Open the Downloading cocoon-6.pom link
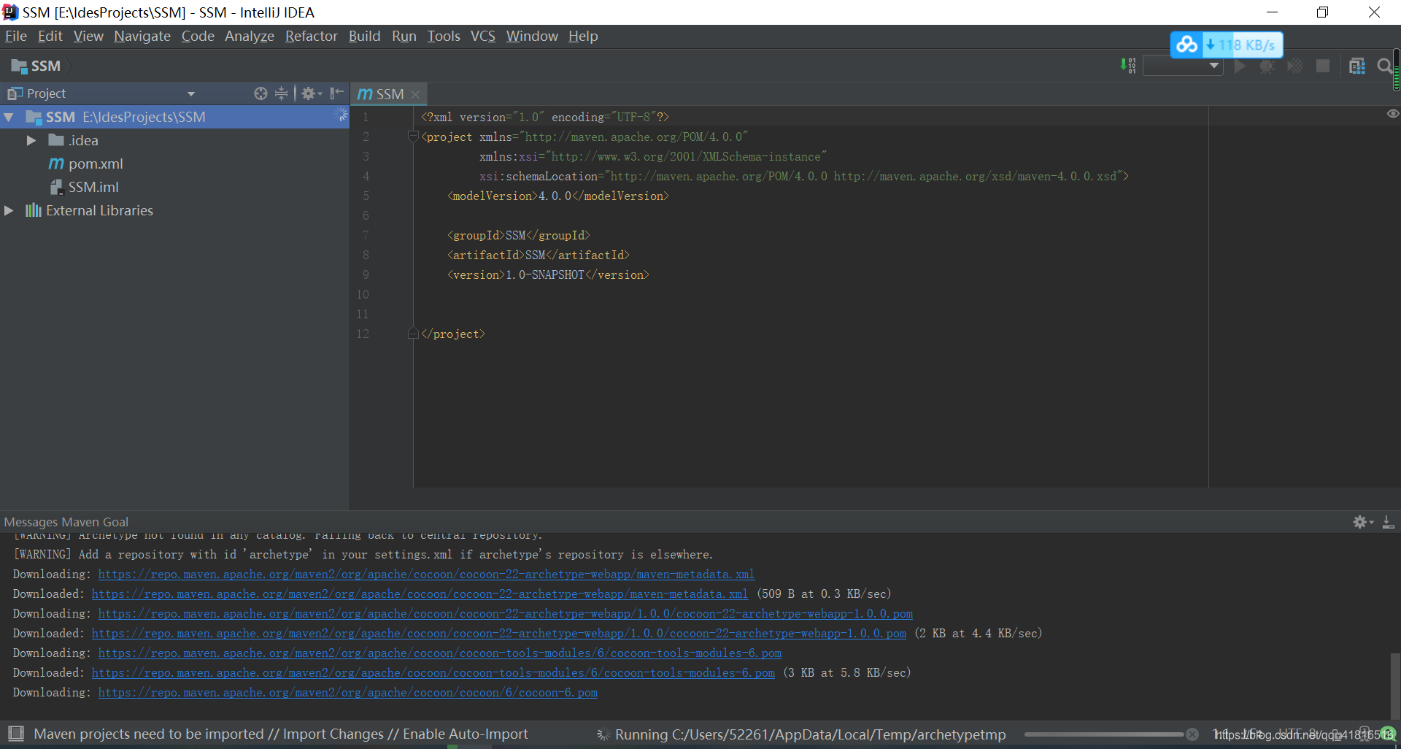Image resolution: width=1401 pixels, height=749 pixels. pyautogui.click(x=348, y=692)
